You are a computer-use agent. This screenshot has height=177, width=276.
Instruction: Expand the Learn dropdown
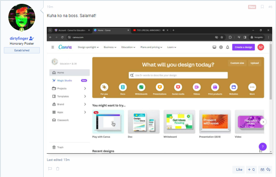click(x=172, y=47)
